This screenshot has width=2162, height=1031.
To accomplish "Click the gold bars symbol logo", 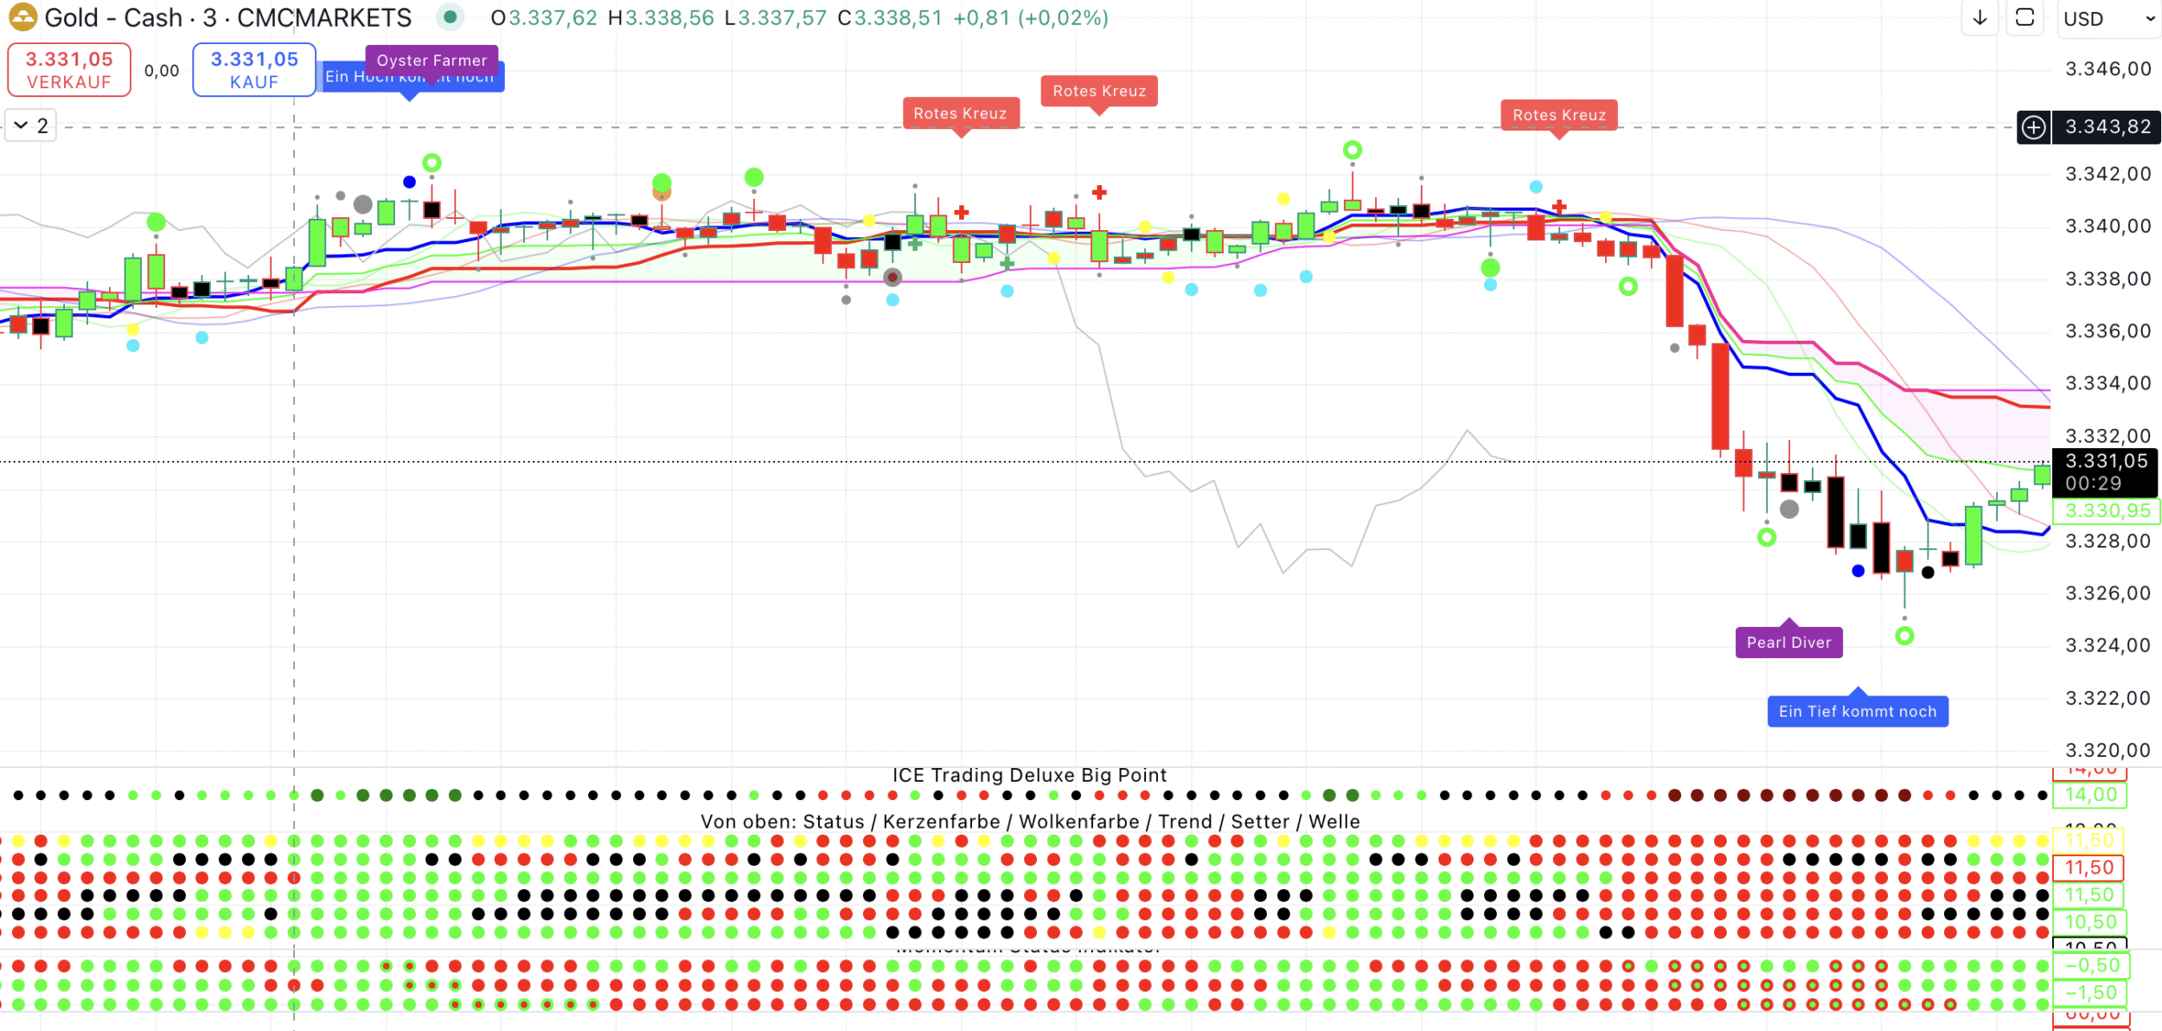I will click(x=22, y=16).
